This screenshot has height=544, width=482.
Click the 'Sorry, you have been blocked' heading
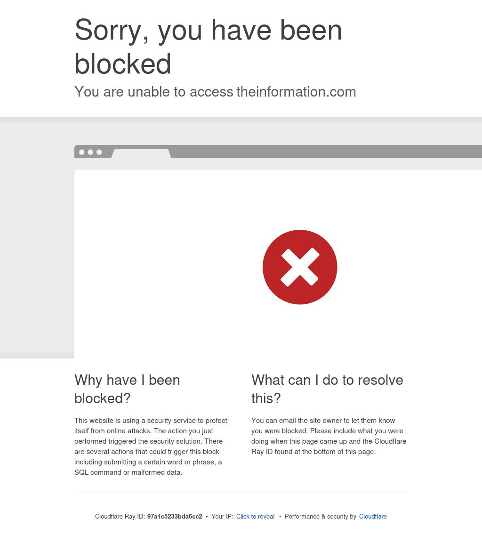click(208, 47)
